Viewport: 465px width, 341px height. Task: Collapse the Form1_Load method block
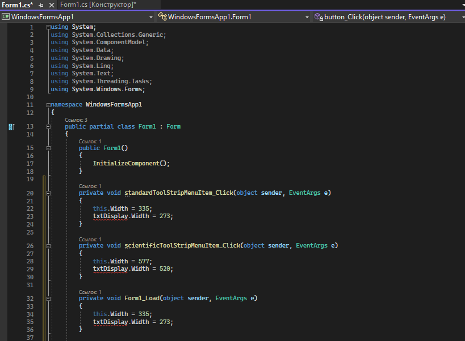(x=49, y=299)
